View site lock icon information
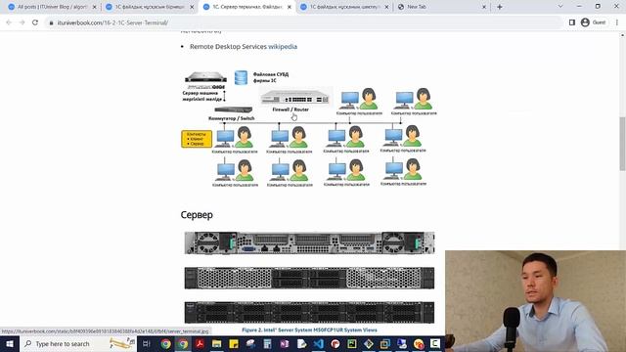626x352 pixels. [x=51, y=23]
